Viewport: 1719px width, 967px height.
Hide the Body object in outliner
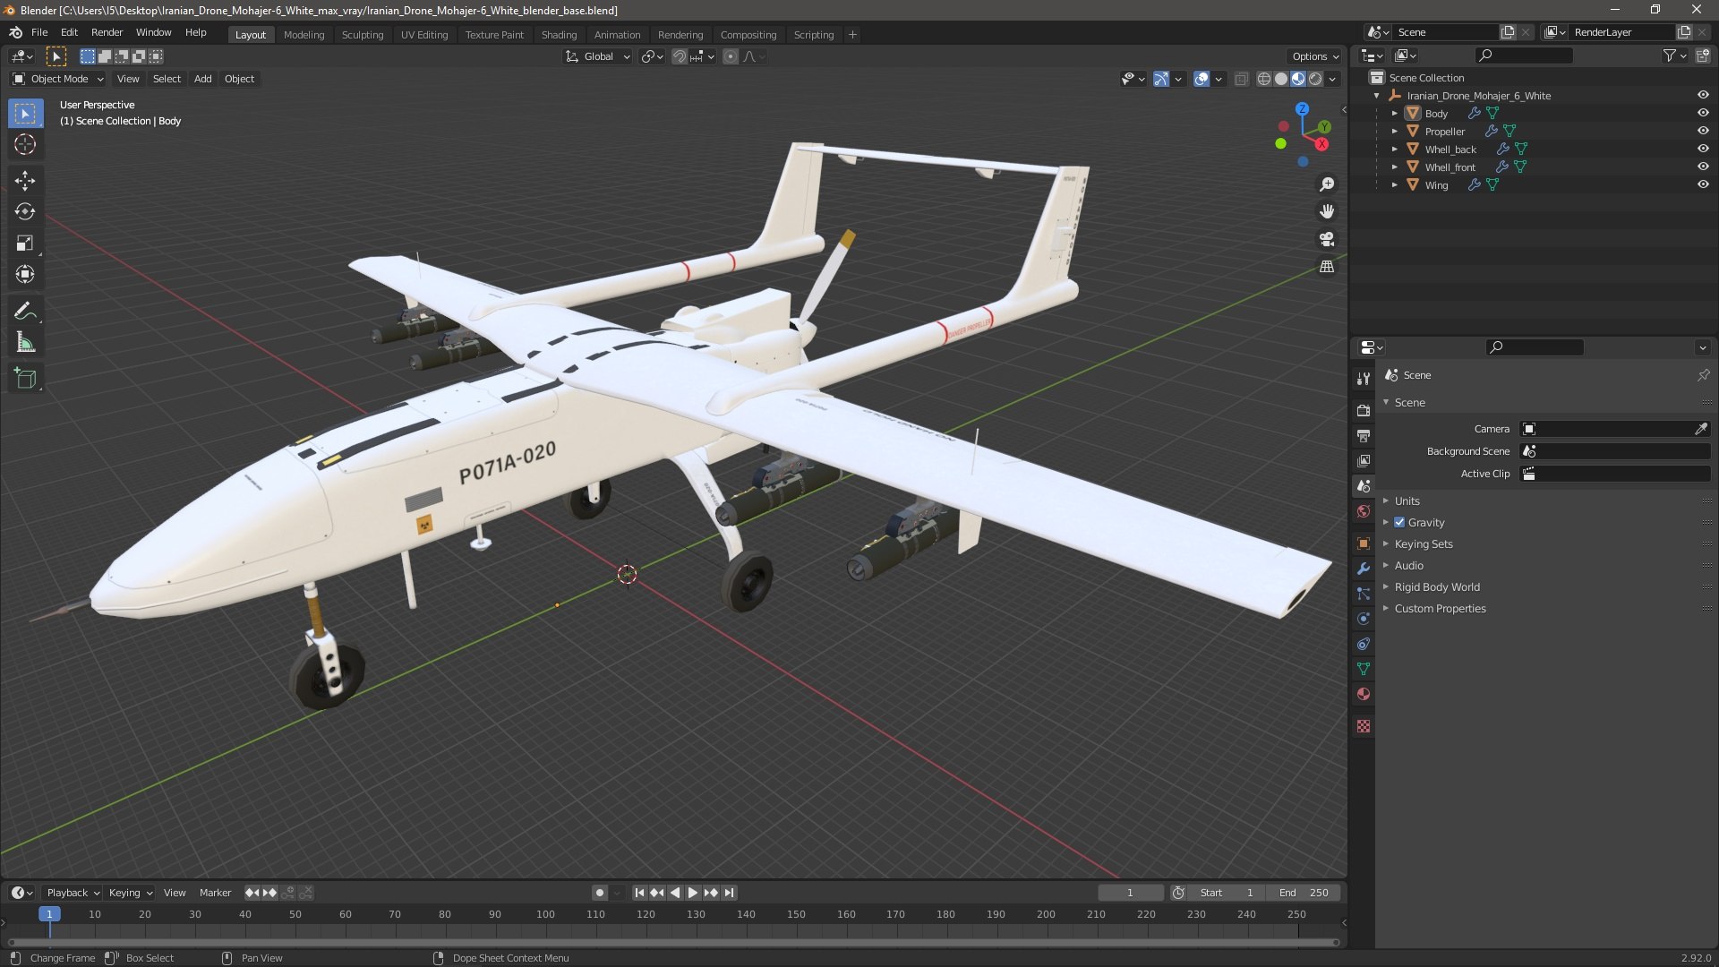1703,114
